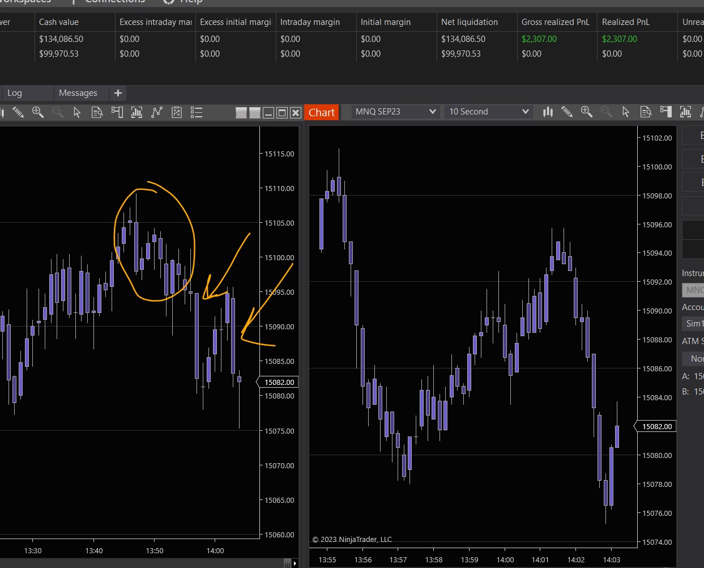Viewport: 704px width, 568px height.
Task: Maximize the left chart window
Action: tap(282, 113)
